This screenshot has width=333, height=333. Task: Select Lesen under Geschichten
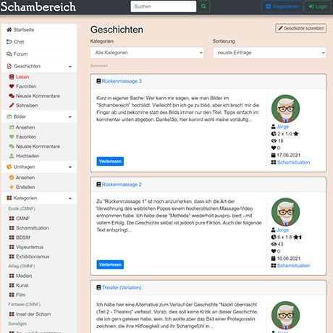(x=20, y=77)
